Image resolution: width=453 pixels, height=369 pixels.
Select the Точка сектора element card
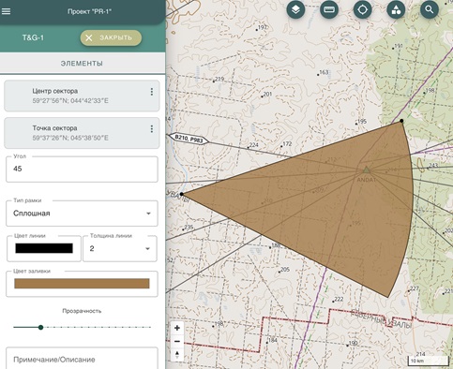82,133
